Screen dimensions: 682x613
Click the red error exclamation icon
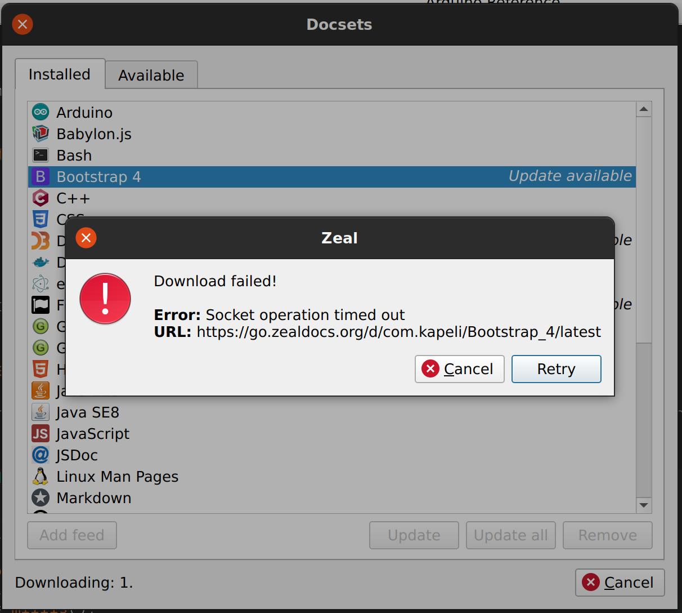(105, 299)
